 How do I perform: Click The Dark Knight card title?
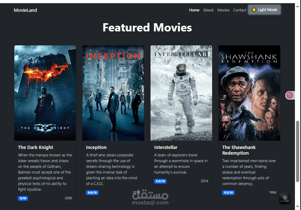tap(35, 147)
